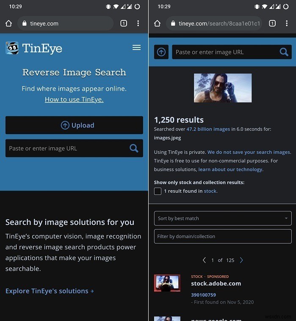Screen dimensions: 296x321
Task: Tap home icon in right browser
Action: pos(157,23)
